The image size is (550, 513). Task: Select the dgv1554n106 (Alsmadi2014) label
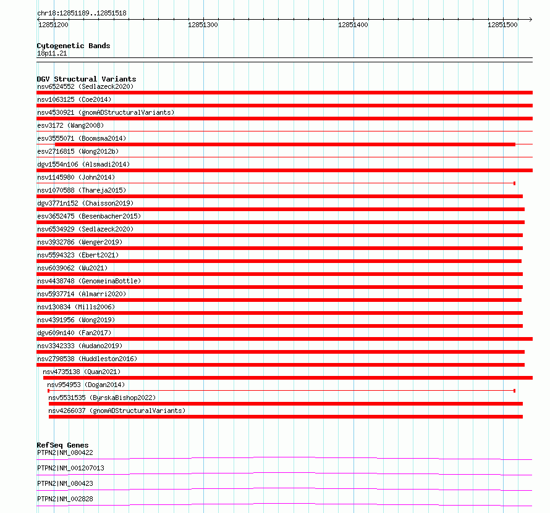83,164
